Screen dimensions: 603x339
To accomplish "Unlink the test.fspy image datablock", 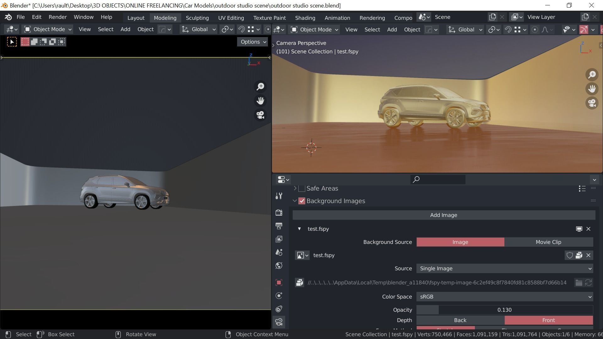I will tap(588, 255).
